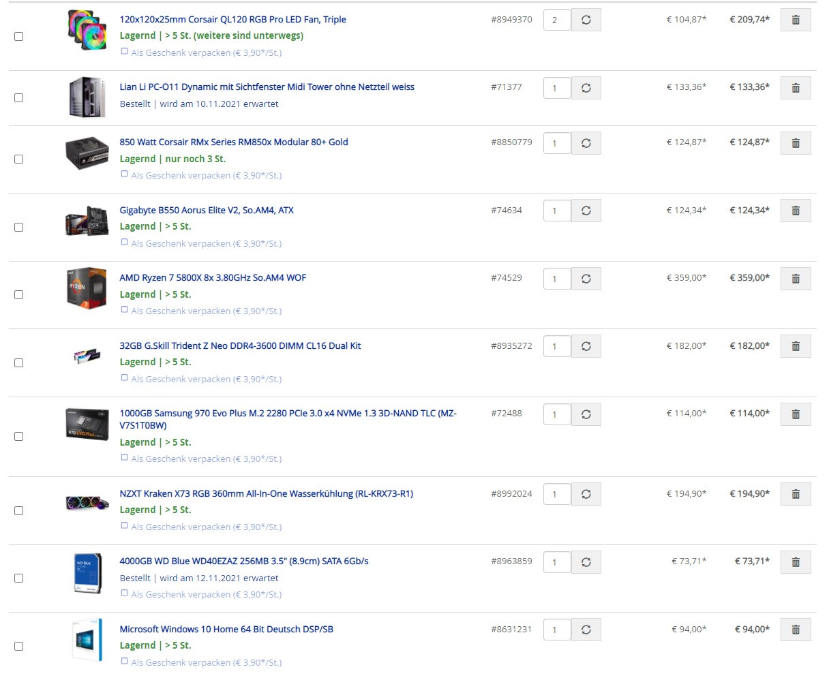Tick the WD Blue WD40EZAZ row checkbox
Image resolution: width=829 pixels, height=680 pixels.
pyautogui.click(x=19, y=578)
